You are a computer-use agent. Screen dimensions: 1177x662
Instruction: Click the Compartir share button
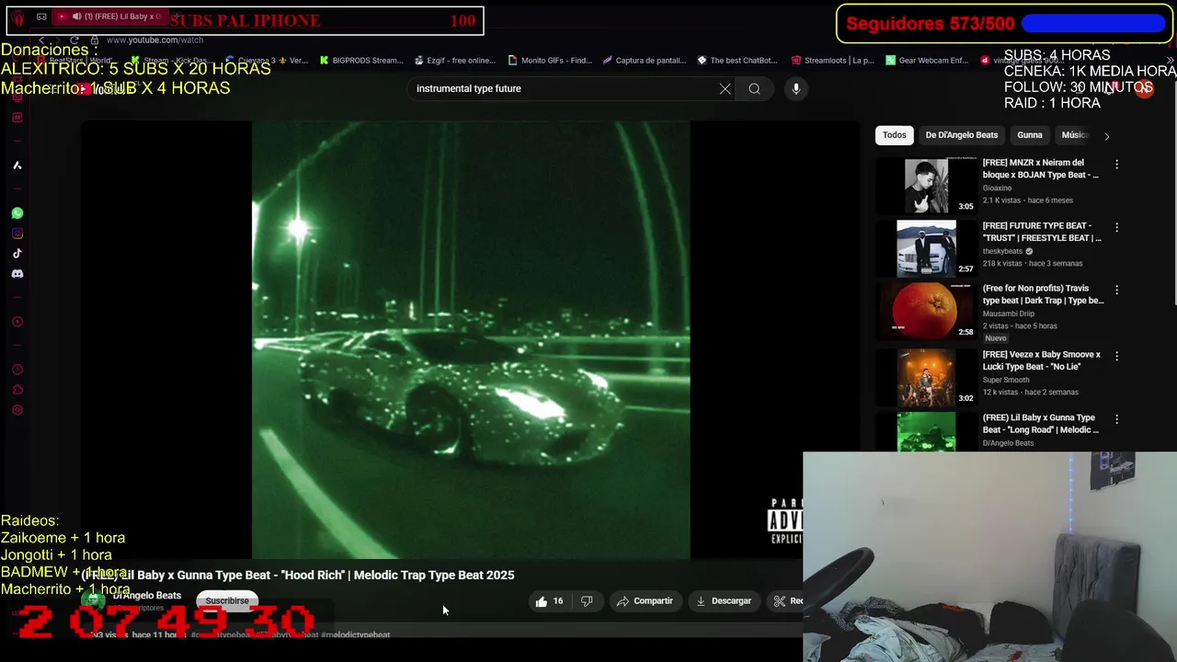[x=645, y=601]
